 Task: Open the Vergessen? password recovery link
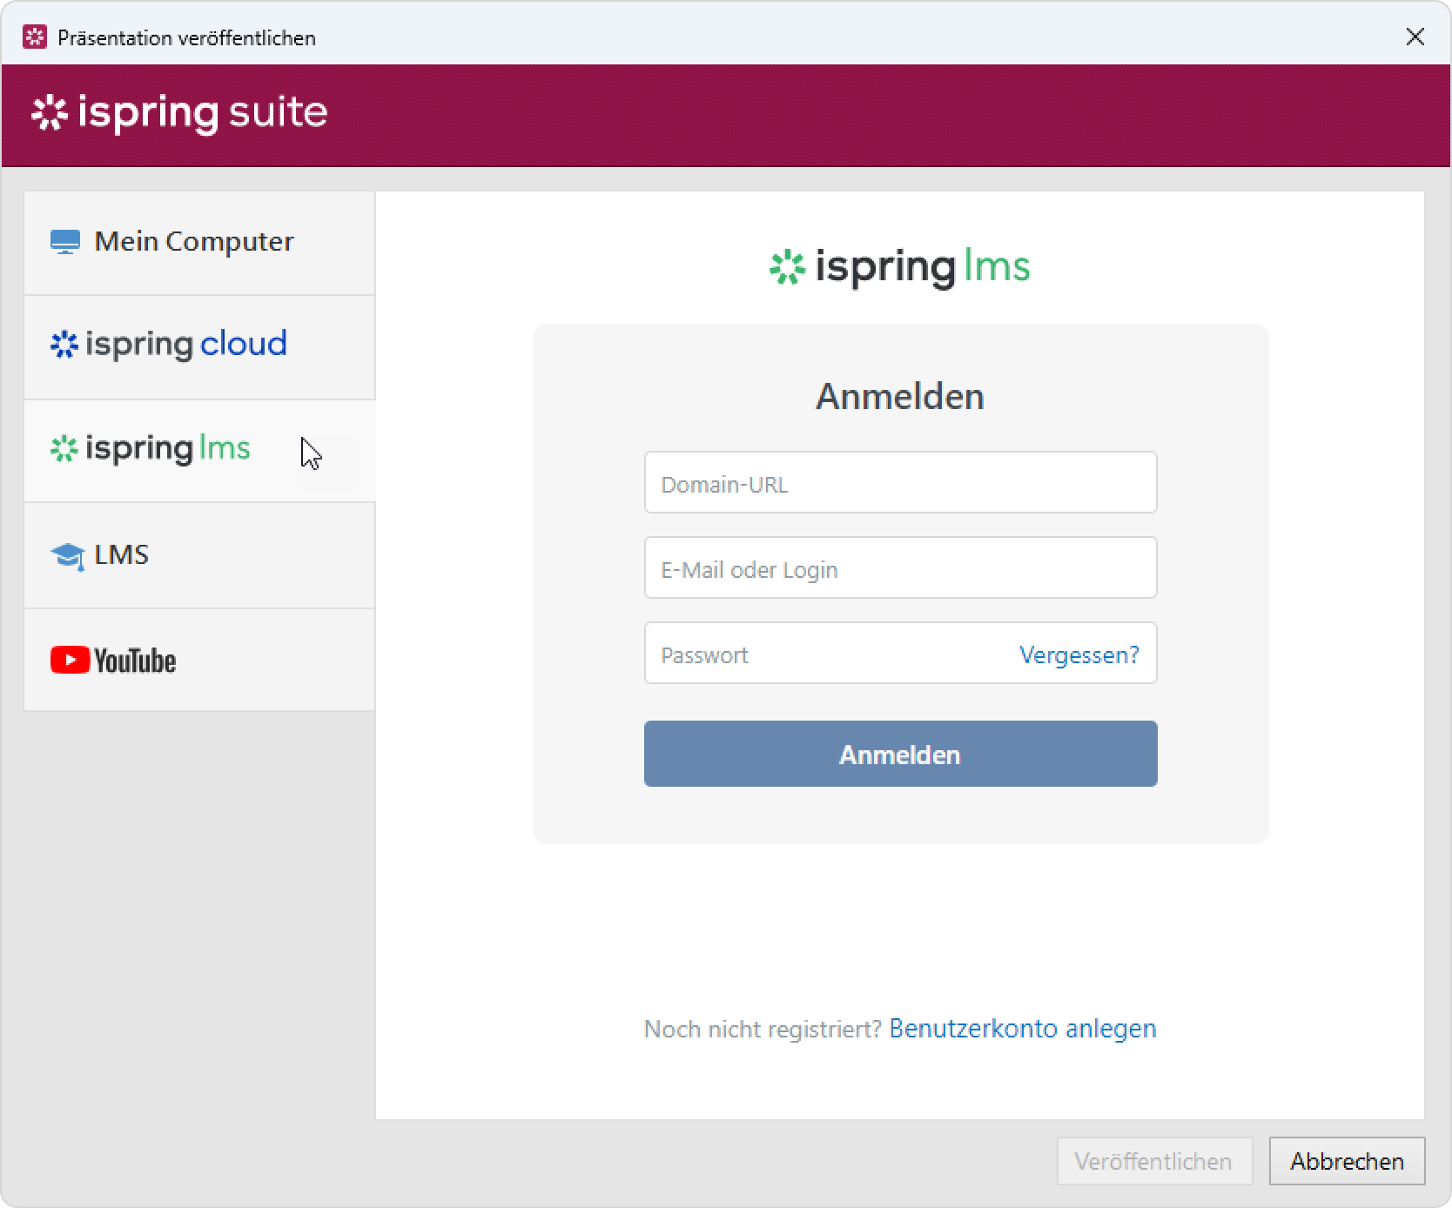pyautogui.click(x=1079, y=654)
